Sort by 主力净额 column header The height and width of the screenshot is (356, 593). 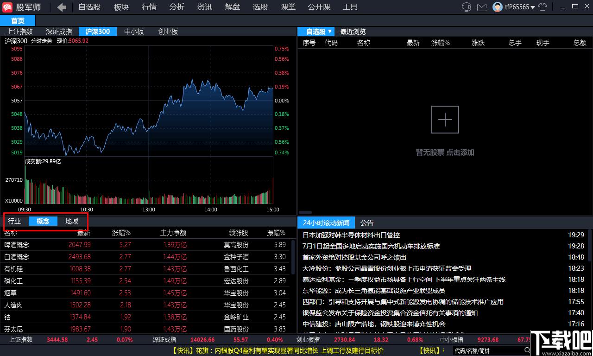click(x=173, y=233)
